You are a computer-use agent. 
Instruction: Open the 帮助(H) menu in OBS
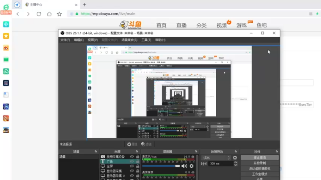(x=160, y=40)
